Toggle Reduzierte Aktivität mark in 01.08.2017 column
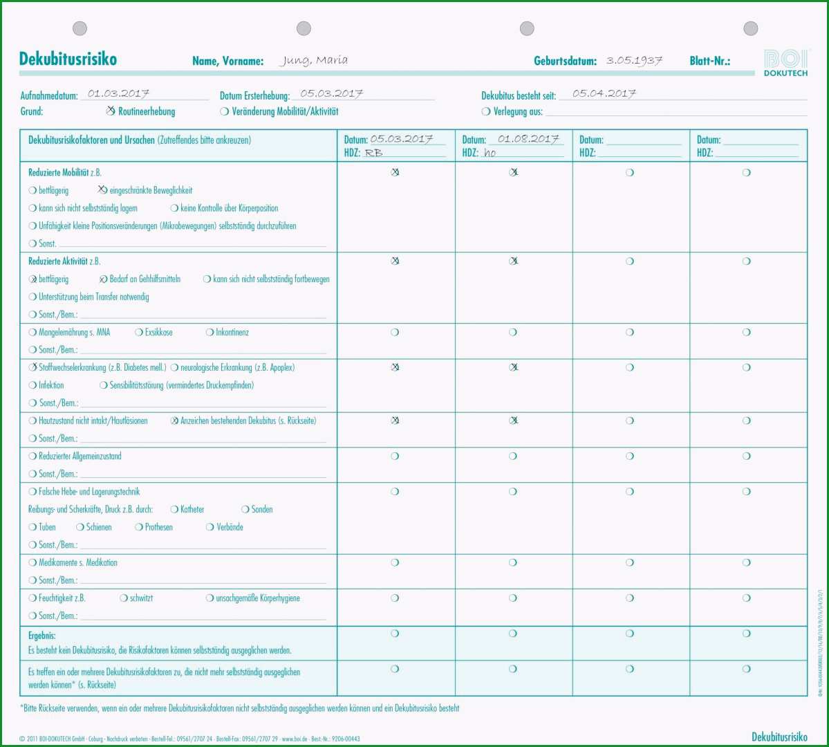The height and width of the screenshot is (747, 829). coord(513,261)
